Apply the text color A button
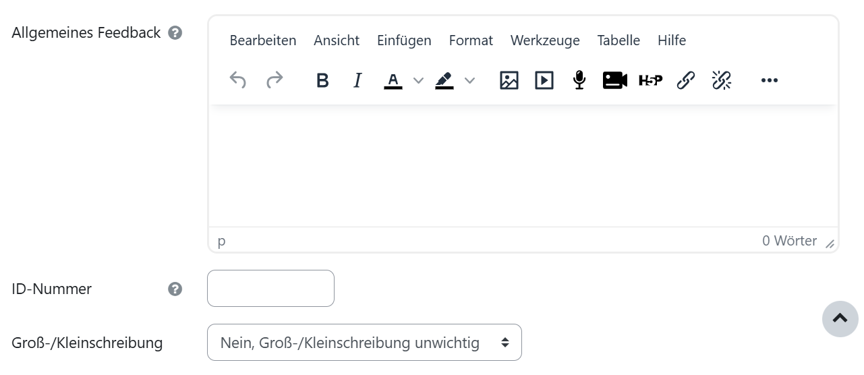The image size is (864, 375). coord(393,80)
